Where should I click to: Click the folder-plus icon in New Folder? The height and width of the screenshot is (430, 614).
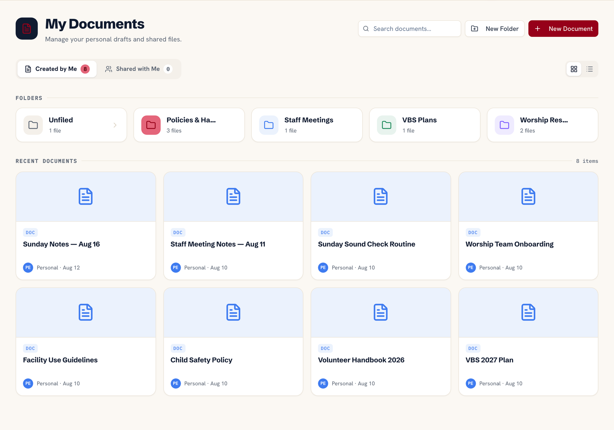(474, 29)
